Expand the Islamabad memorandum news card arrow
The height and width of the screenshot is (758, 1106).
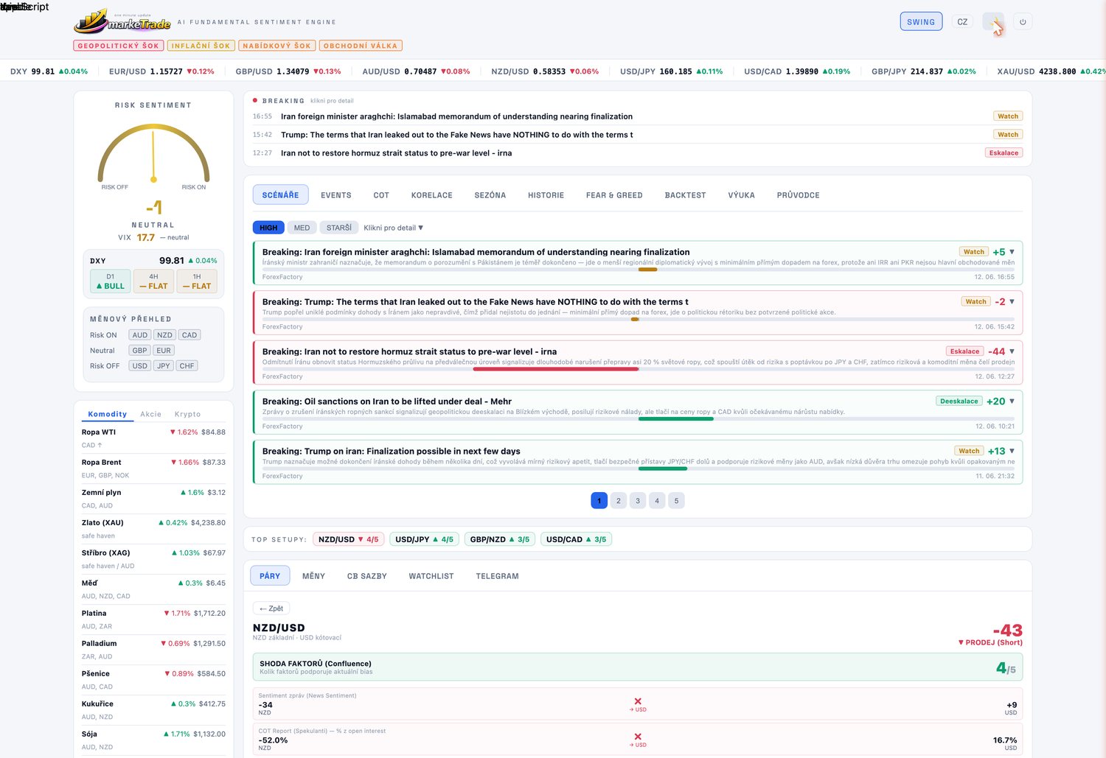coord(1012,252)
